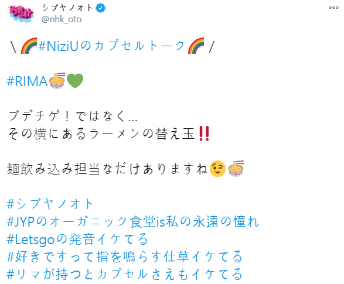Viewport: 344px width, 284px height.
Task: Click the winking face emoji
Action: pos(217,169)
